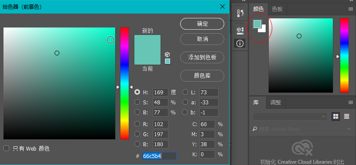Image resolution: width=356 pixels, height=165 pixels.
Task: Select the G green radio button
Action: (x=137, y=134)
